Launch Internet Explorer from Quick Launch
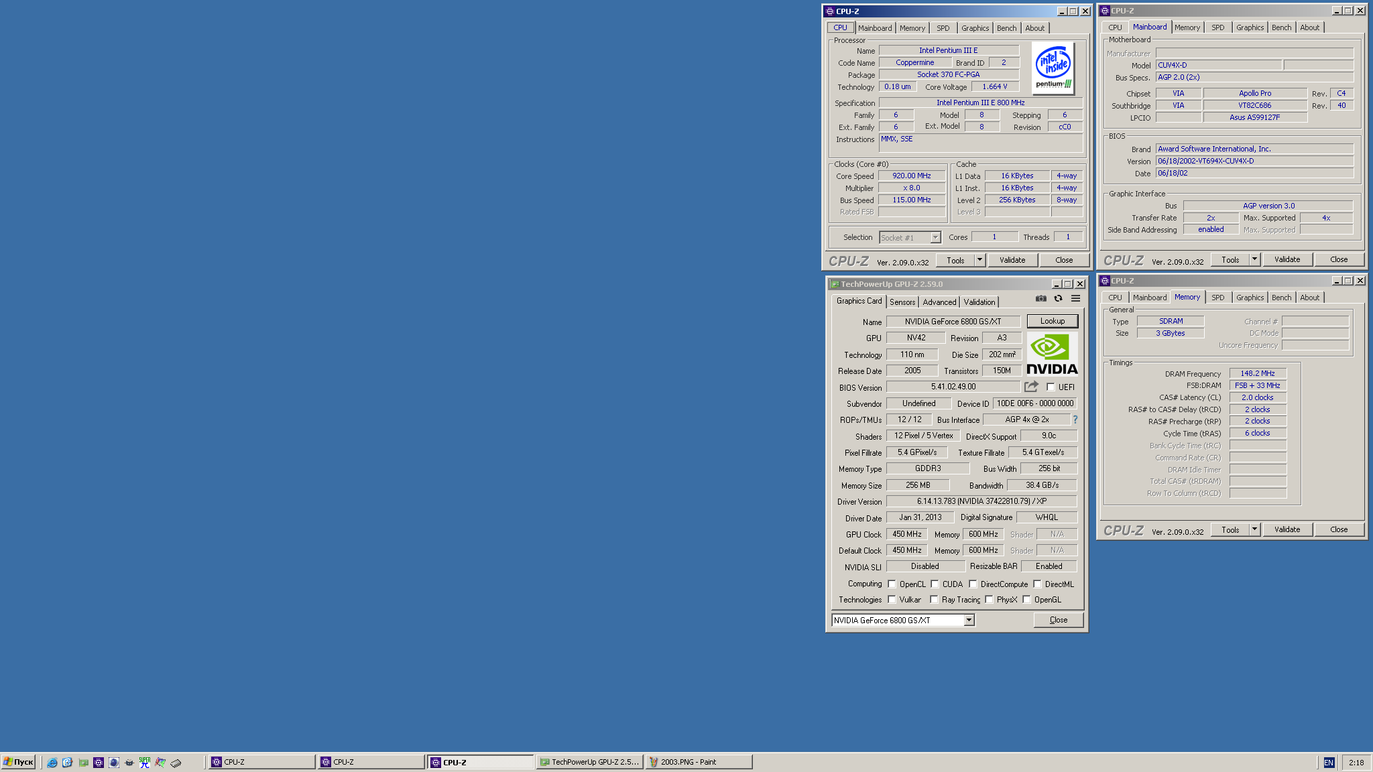This screenshot has width=1373, height=772. pyautogui.click(x=52, y=763)
